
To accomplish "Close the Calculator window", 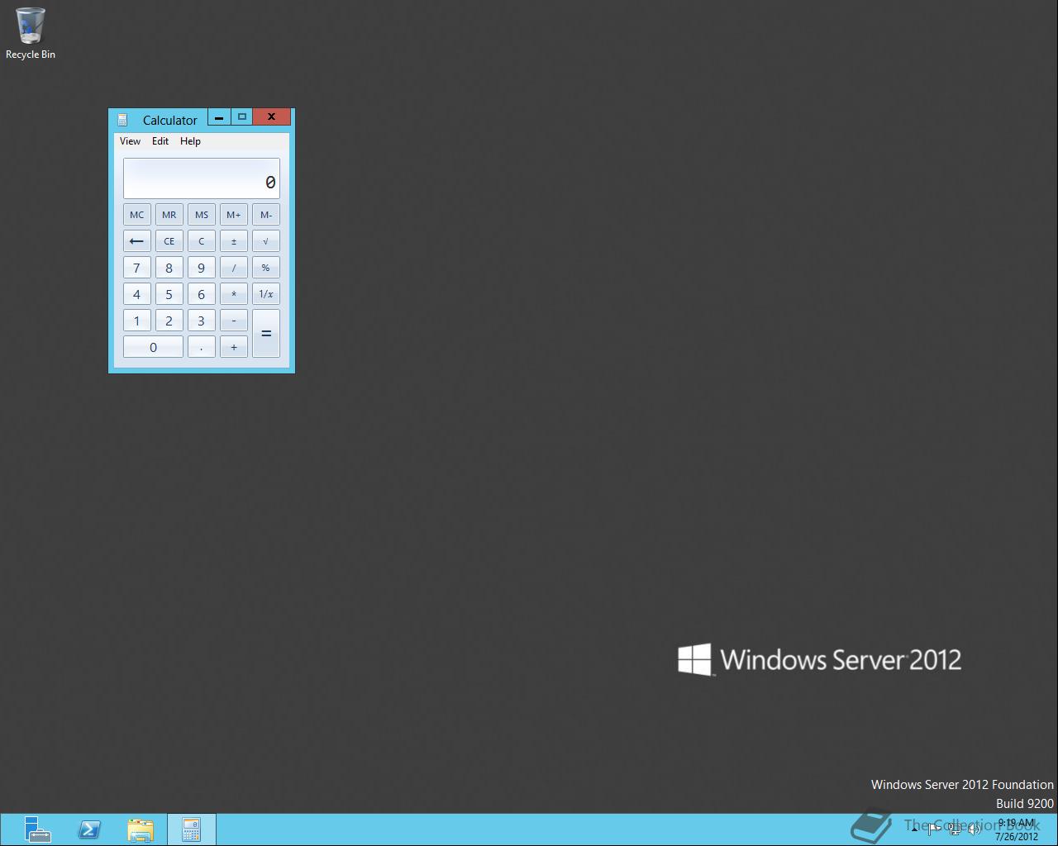I will click(x=271, y=117).
